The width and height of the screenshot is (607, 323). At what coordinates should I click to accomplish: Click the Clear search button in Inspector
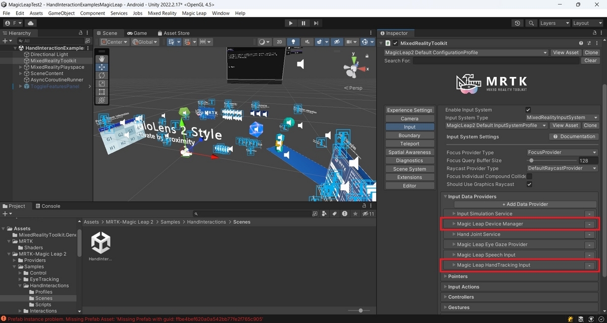[x=590, y=61]
